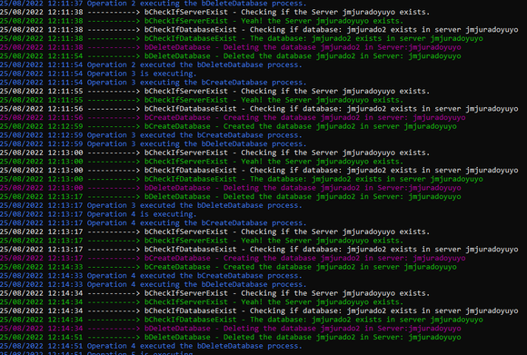Select green 'Deleted the database' line at 12:14:51

[x=231, y=337]
